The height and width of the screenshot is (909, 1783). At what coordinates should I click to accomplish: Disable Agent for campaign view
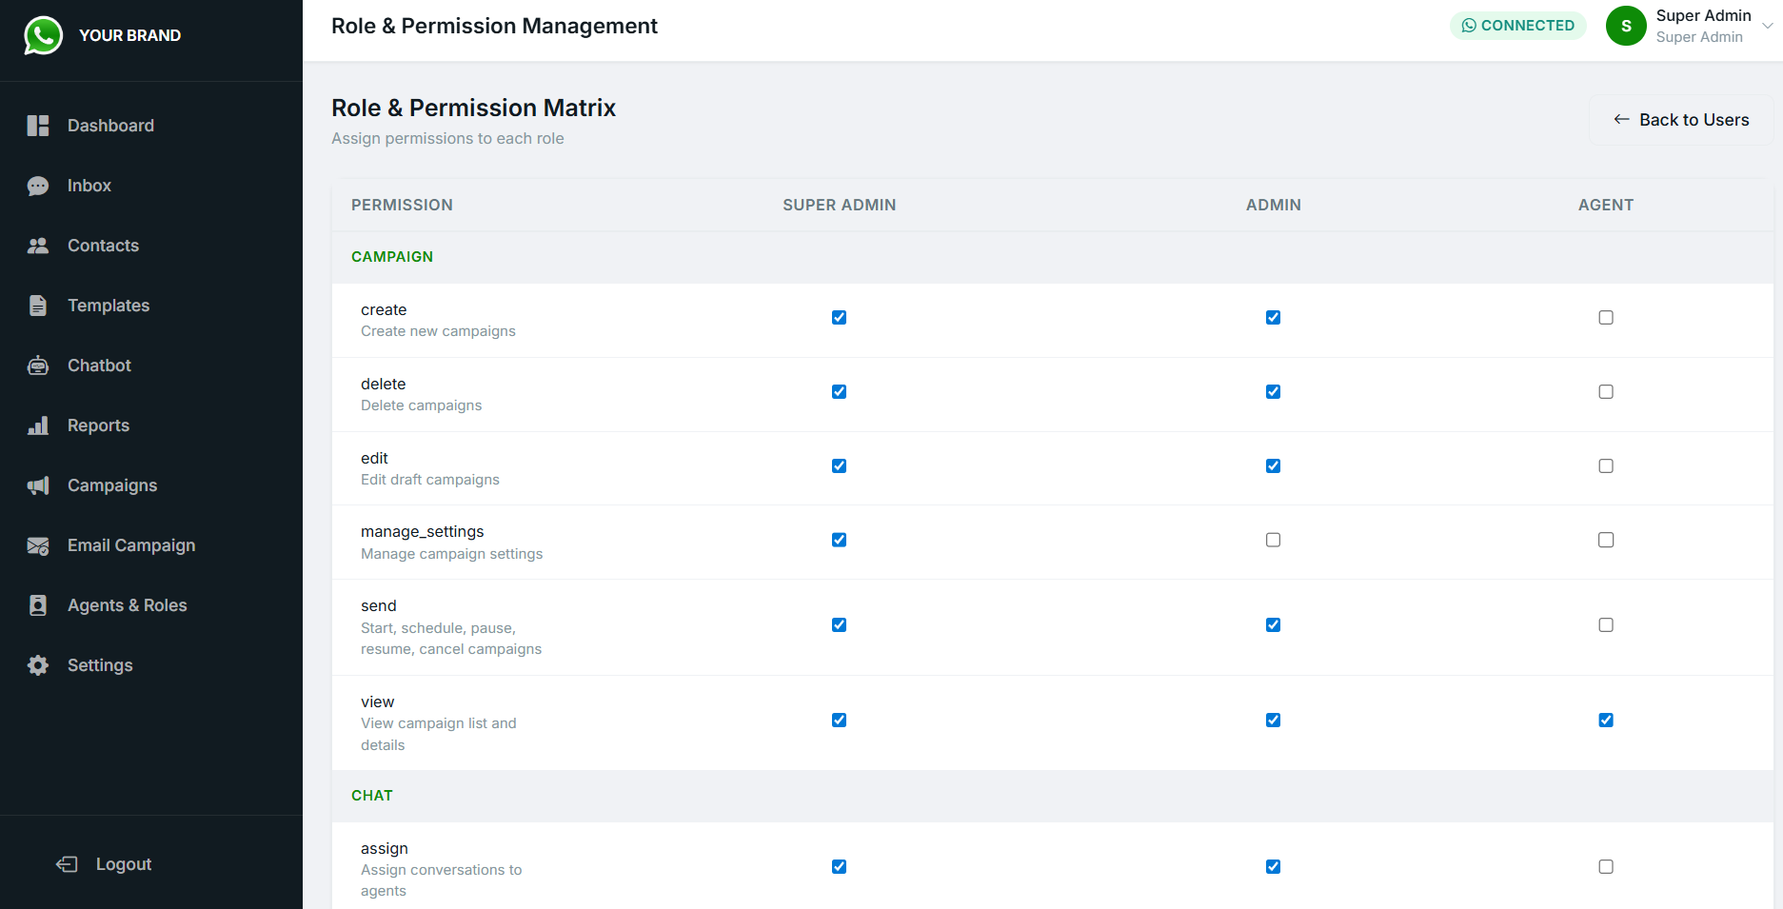coord(1606,720)
